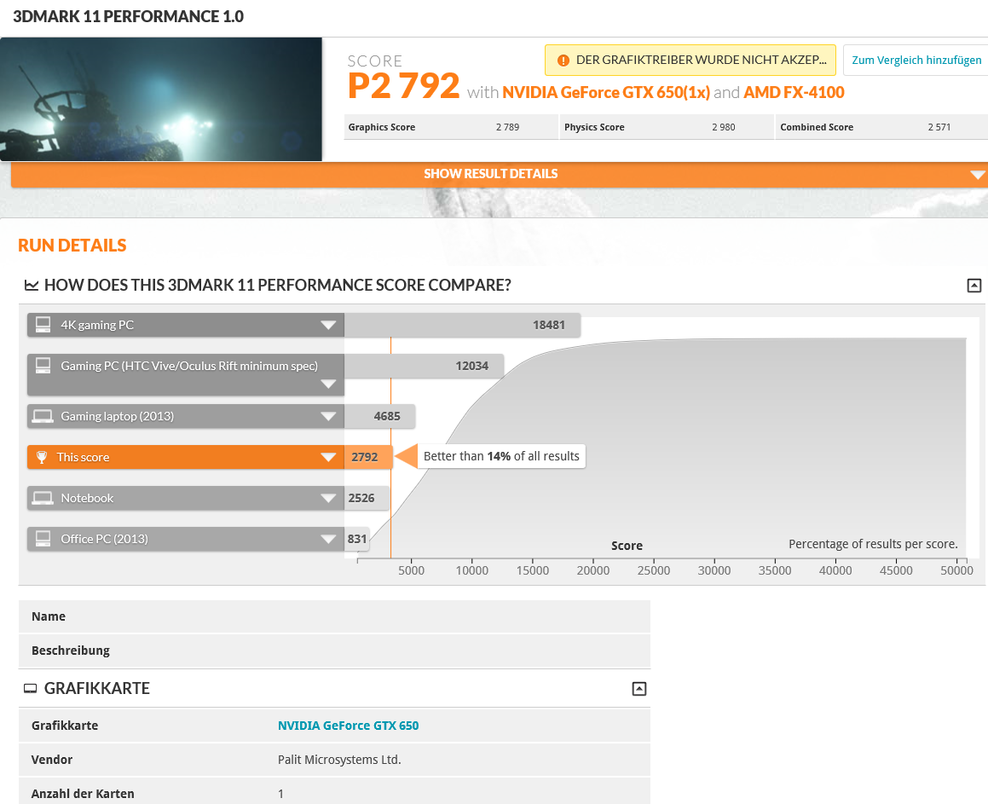
Task: Click the 25000 axis label on chart
Action: click(x=654, y=571)
